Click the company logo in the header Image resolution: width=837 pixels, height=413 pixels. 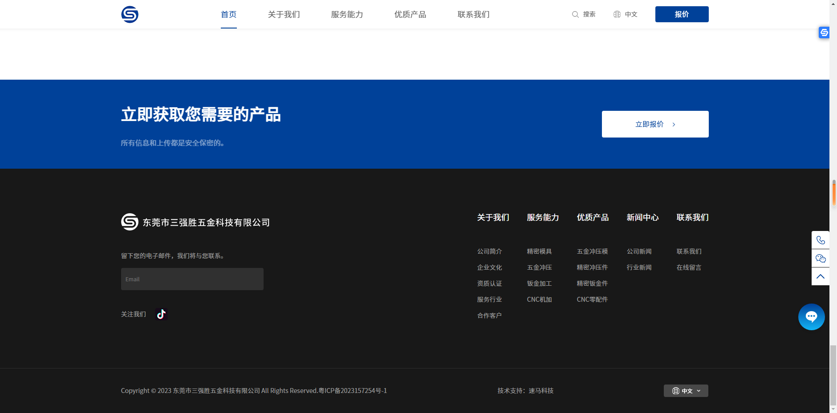tap(130, 14)
